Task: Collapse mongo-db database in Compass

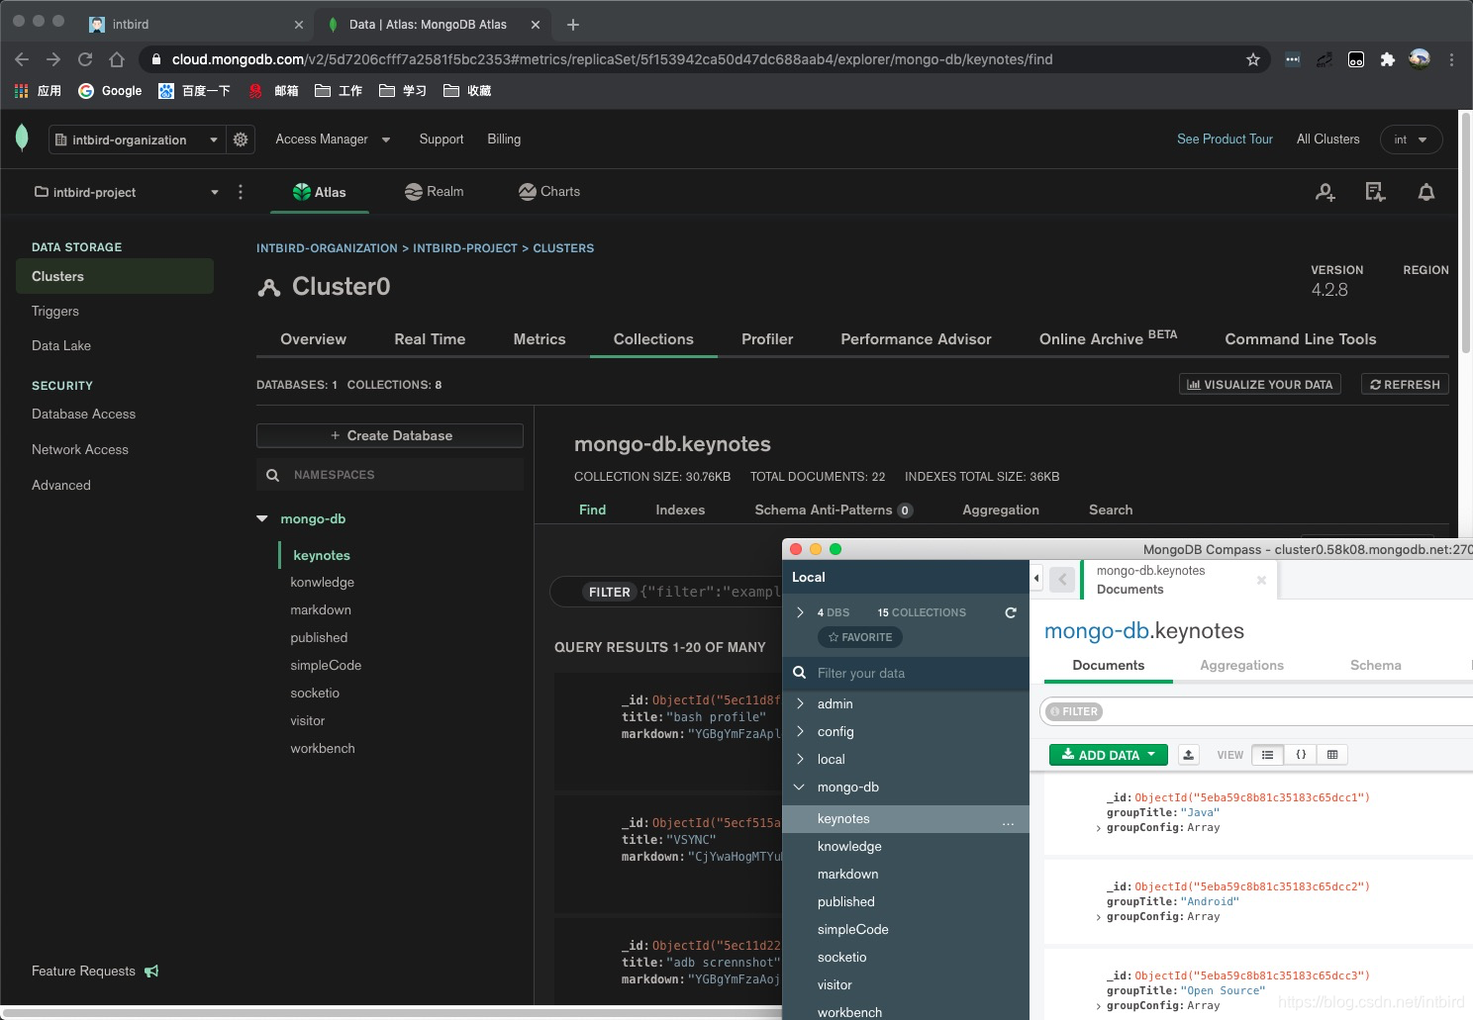Action: click(800, 787)
